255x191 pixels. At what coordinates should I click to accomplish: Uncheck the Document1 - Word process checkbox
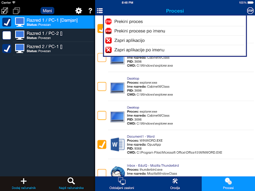[102, 144]
